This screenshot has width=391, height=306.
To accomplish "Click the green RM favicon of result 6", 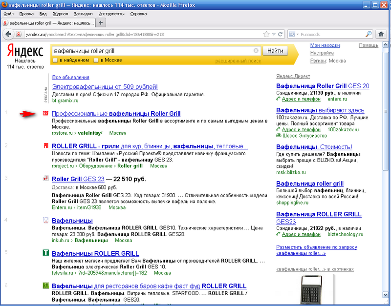I will coord(45,286).
